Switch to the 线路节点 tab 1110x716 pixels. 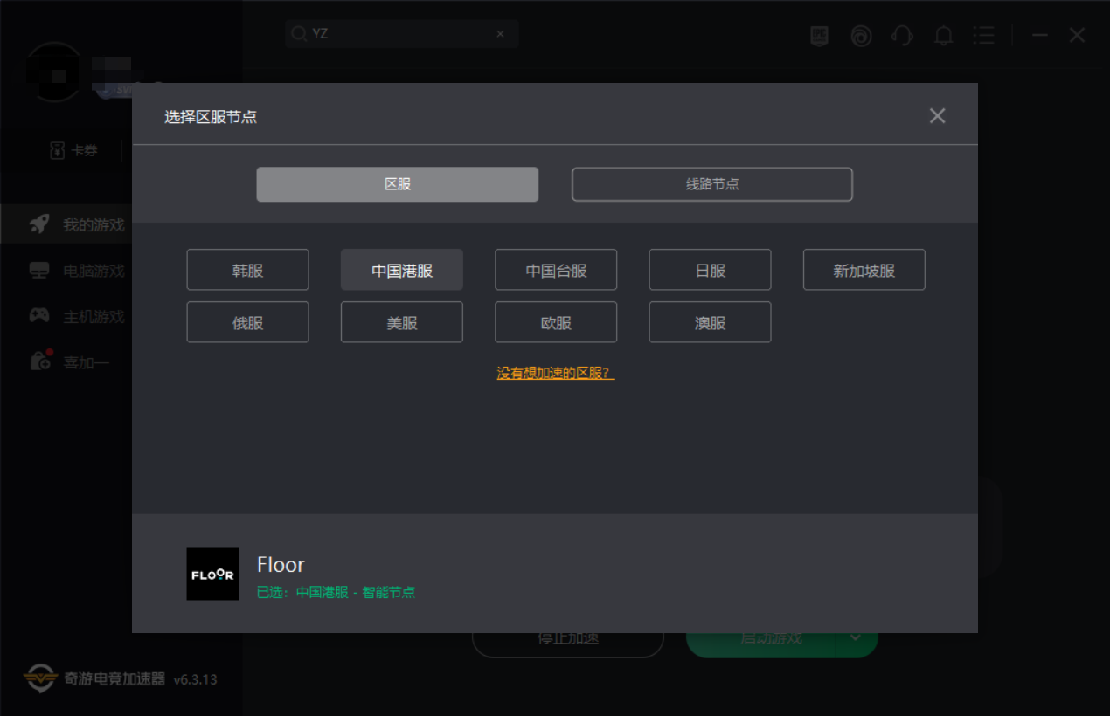[711, 184]
